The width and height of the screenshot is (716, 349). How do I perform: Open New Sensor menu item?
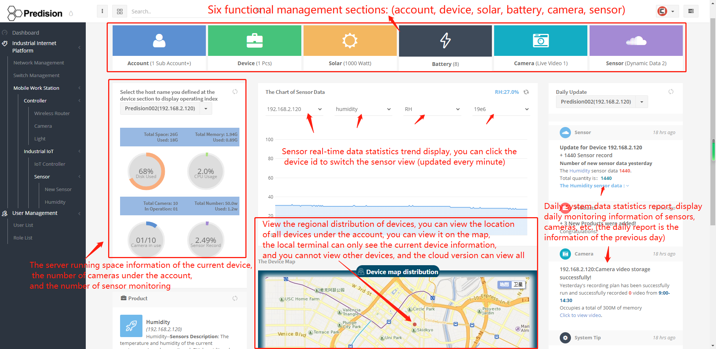click(x=58, y=189)
